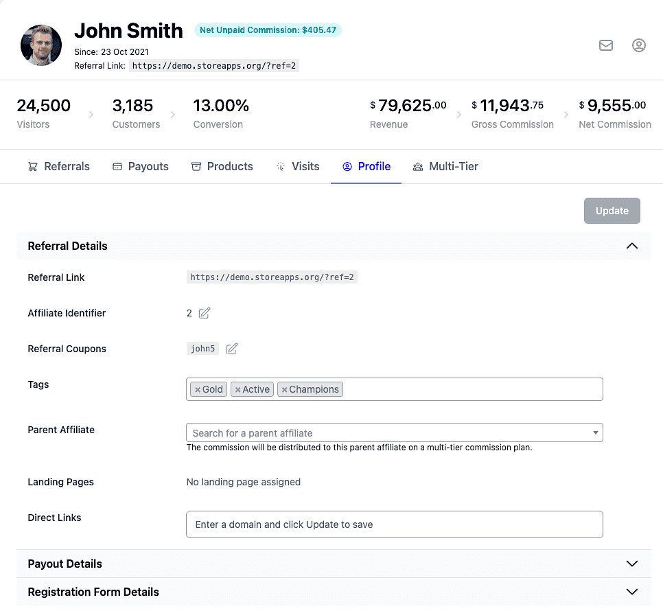Click the Referral Details link URL

(x=272, y=277)
